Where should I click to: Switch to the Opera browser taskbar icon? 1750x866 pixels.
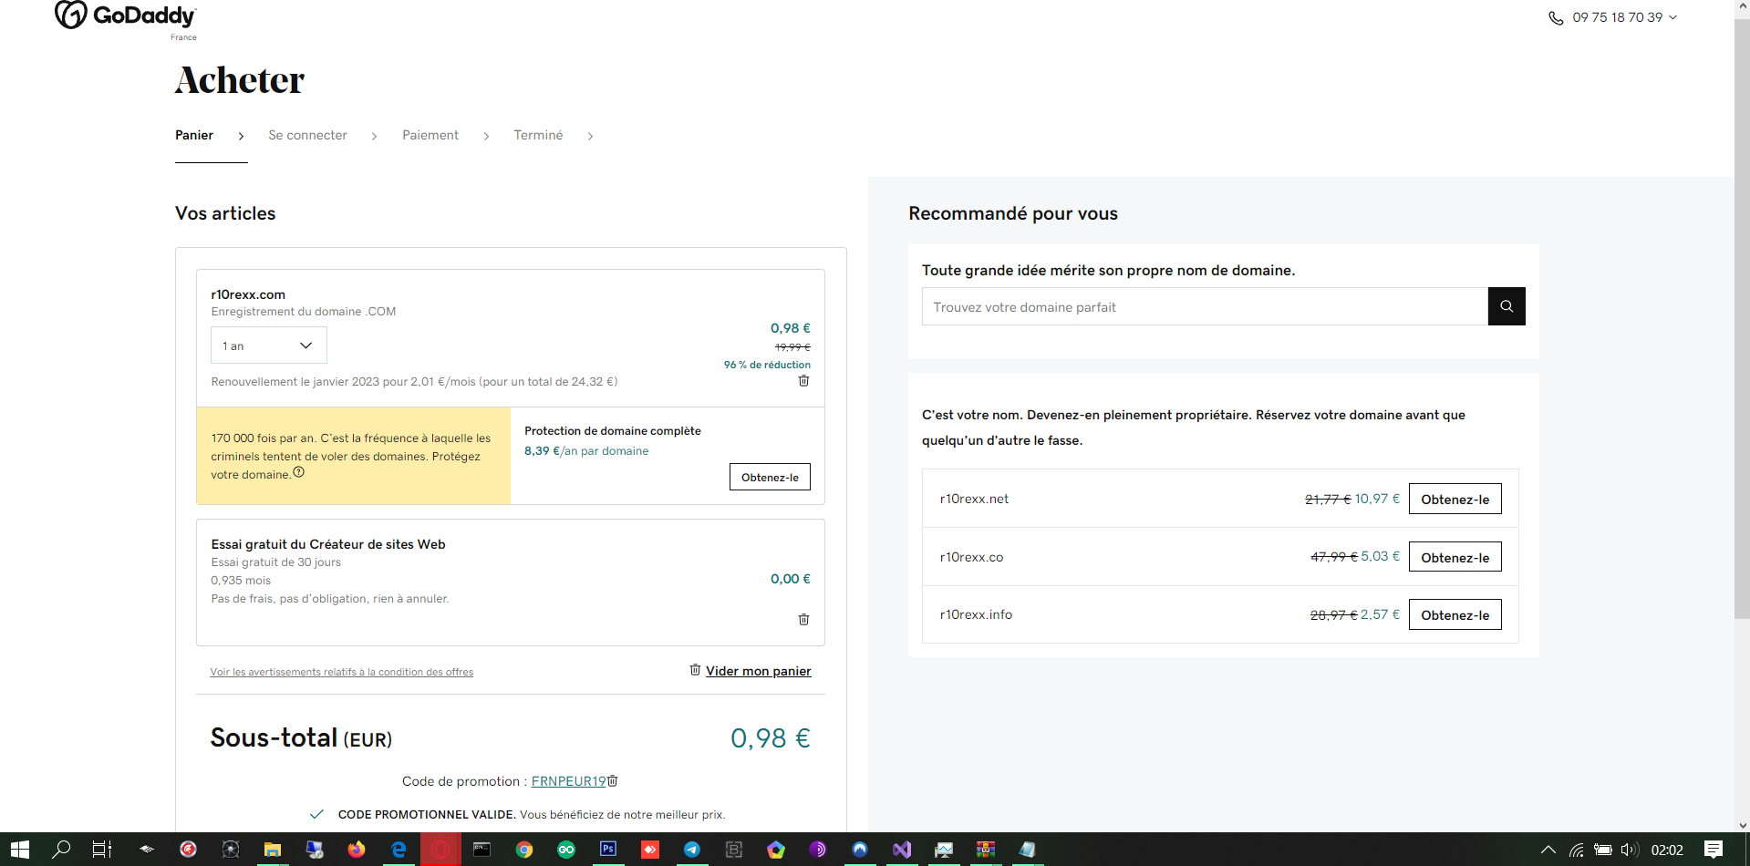click(x=440, y=850)
